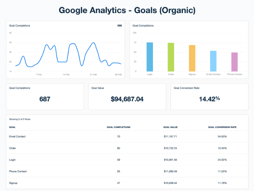Click the 14 Feb axis label
Screen dimensions: 254x191
pos(66,75)
